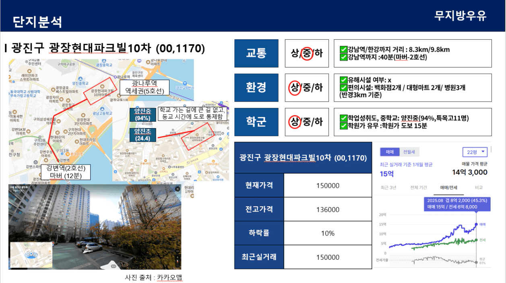Screen dimensions: 506x283
Task: Click the 양진중 (94%) label box
Action: coord(143,115)
